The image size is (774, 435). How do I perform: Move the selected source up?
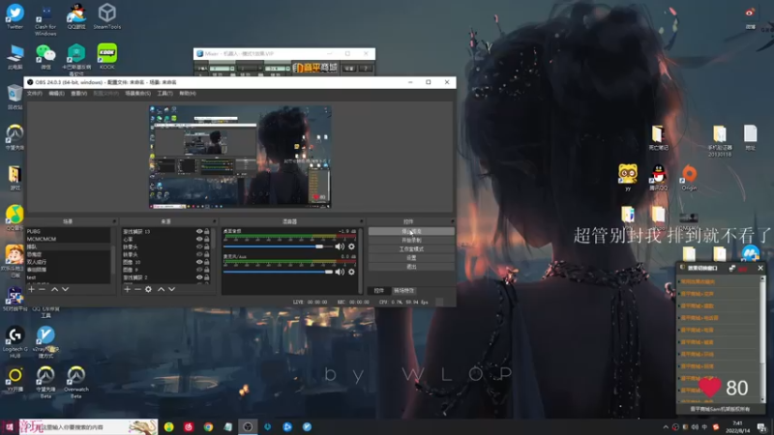coord(161,289)
